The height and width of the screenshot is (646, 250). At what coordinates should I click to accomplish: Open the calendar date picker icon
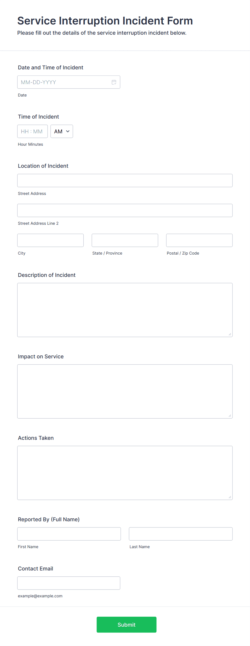(x=114, y=82)
